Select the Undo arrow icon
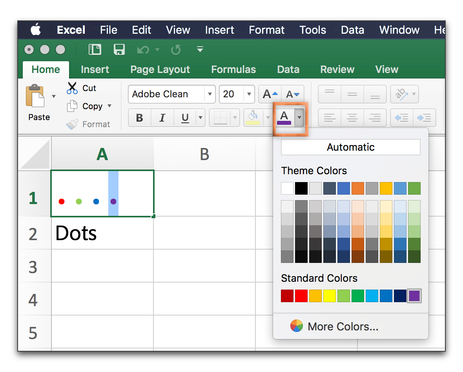The width and height of the screenshot is (463, 372). coord(144,49)
